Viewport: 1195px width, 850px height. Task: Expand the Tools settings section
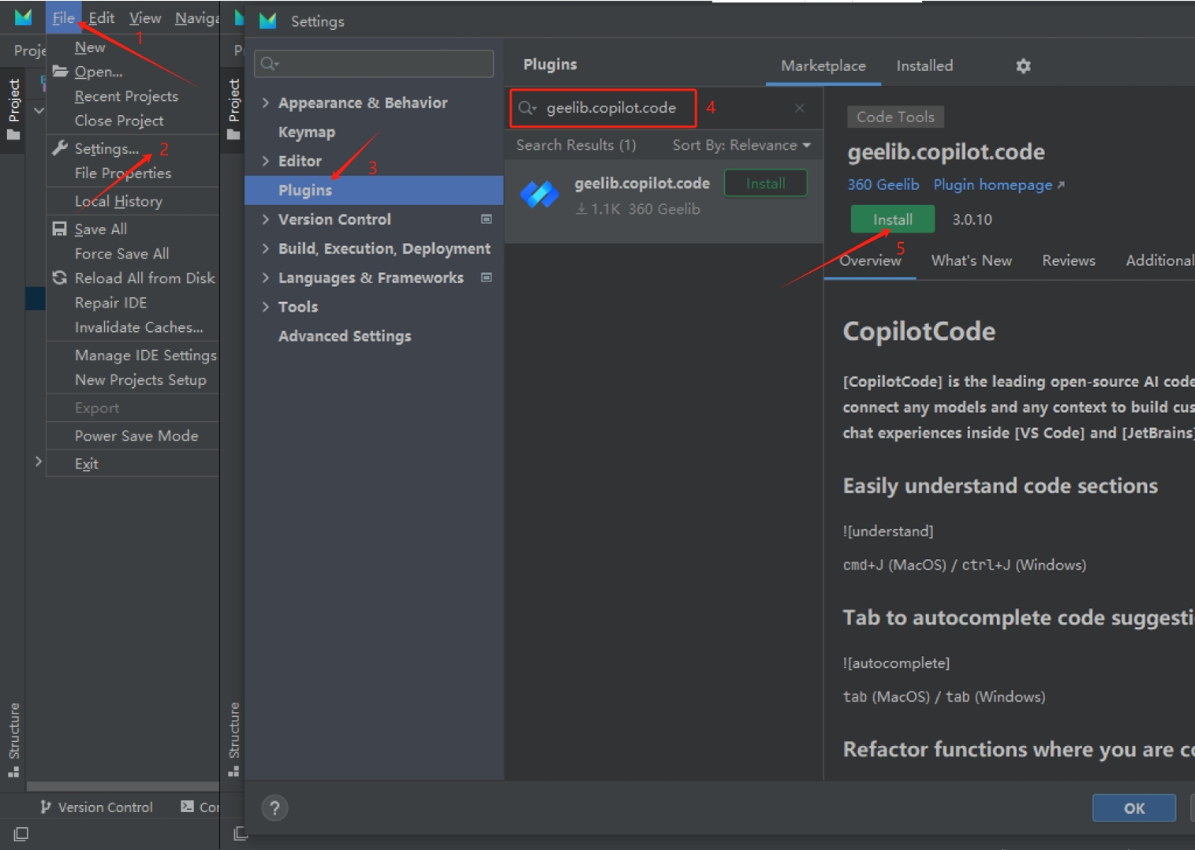(x=266, y=307)
